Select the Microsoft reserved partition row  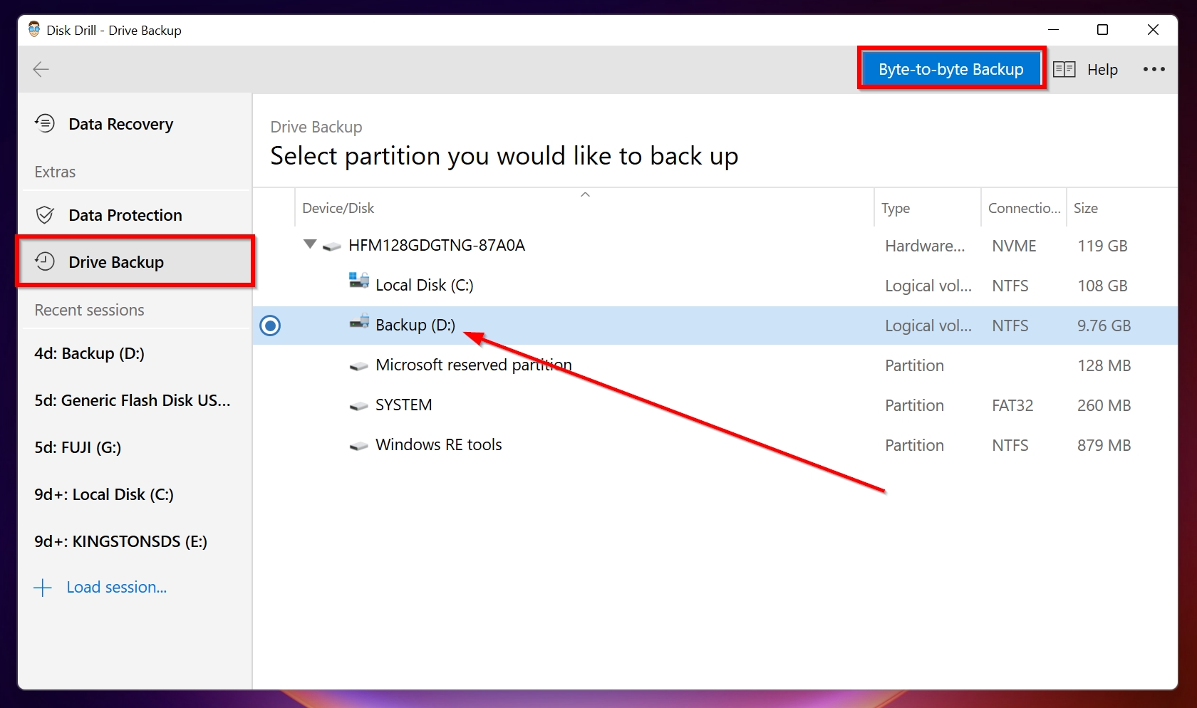[715, 365]
